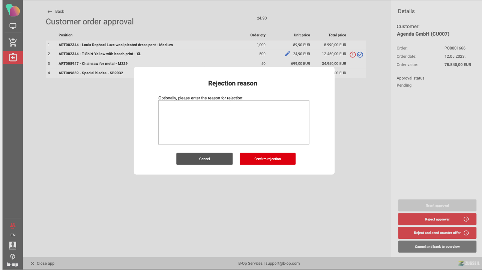Click into the rejection reason text box
The height and width of the screenshot is (270, 482).
coord(233,122)
